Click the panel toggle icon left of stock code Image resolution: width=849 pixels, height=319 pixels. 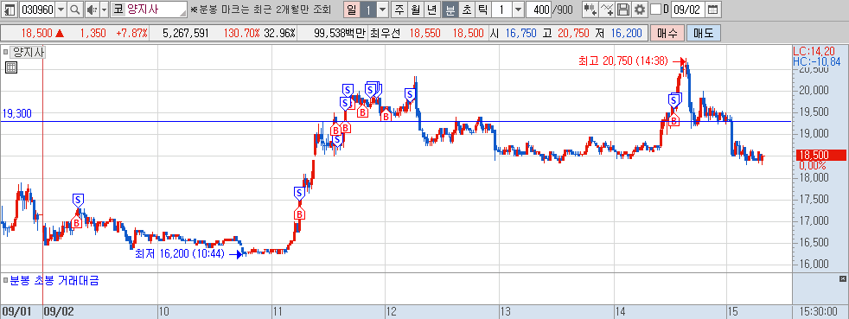coord(10,10)
